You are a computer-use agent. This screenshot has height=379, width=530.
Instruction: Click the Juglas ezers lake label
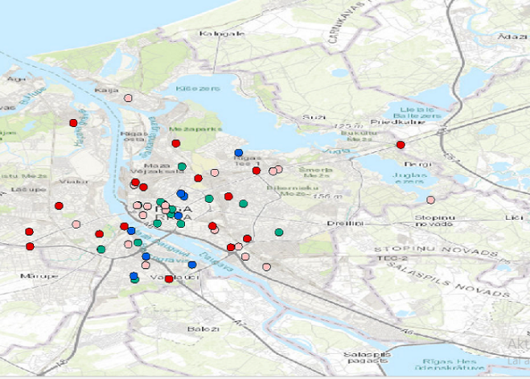pos(408,178)
